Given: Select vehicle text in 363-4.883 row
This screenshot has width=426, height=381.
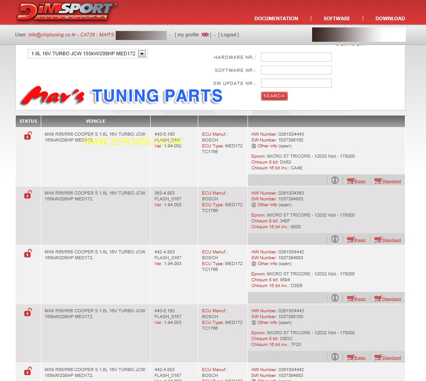Looking at the screenshot, I should [95, 196].
